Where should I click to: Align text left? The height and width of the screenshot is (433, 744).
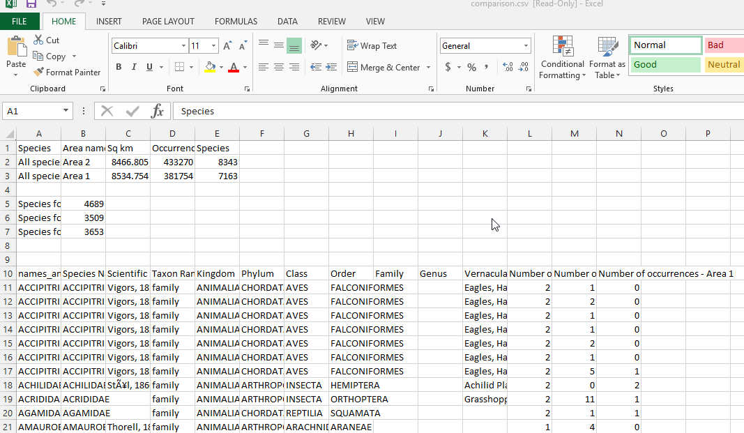264,67
